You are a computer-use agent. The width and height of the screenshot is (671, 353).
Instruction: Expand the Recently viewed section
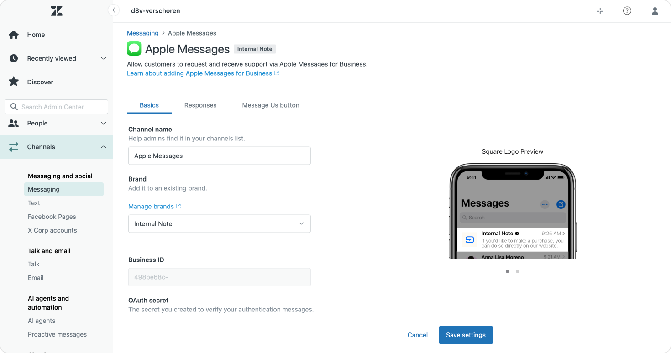pos(104,58)
